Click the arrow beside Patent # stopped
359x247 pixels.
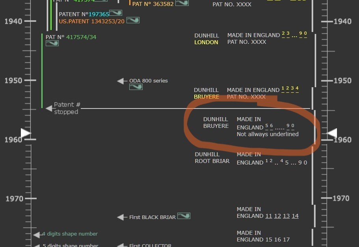point(49,108)
